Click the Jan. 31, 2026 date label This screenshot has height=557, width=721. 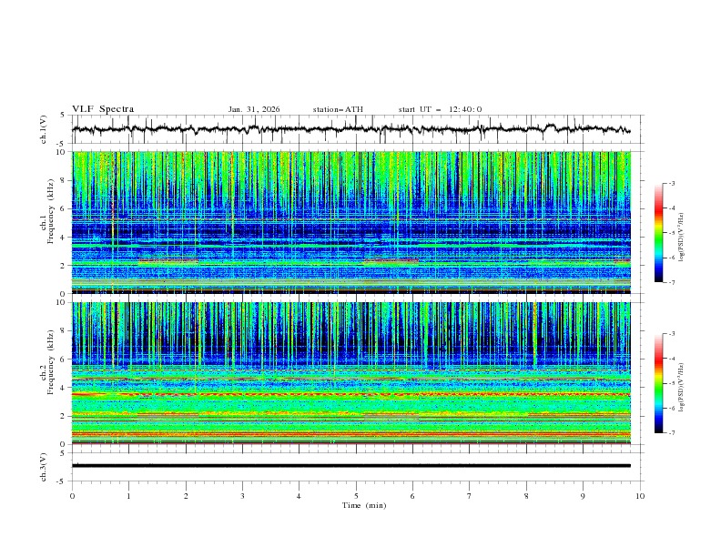(254, 109)
